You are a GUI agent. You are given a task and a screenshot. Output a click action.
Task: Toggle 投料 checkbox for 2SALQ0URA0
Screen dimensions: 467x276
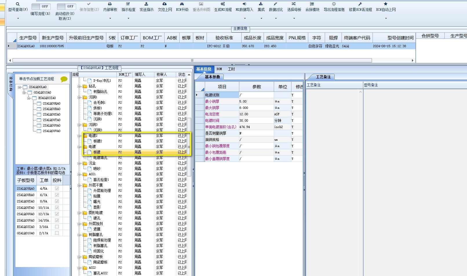coord(57,195)
